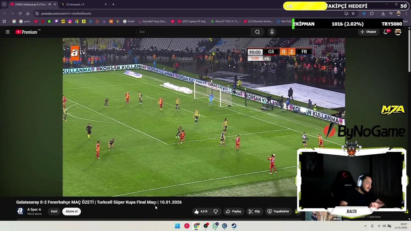The height and width of the screenshot is (231, 411).
Task: Bookmark this page with star icon
Action: 353,13
